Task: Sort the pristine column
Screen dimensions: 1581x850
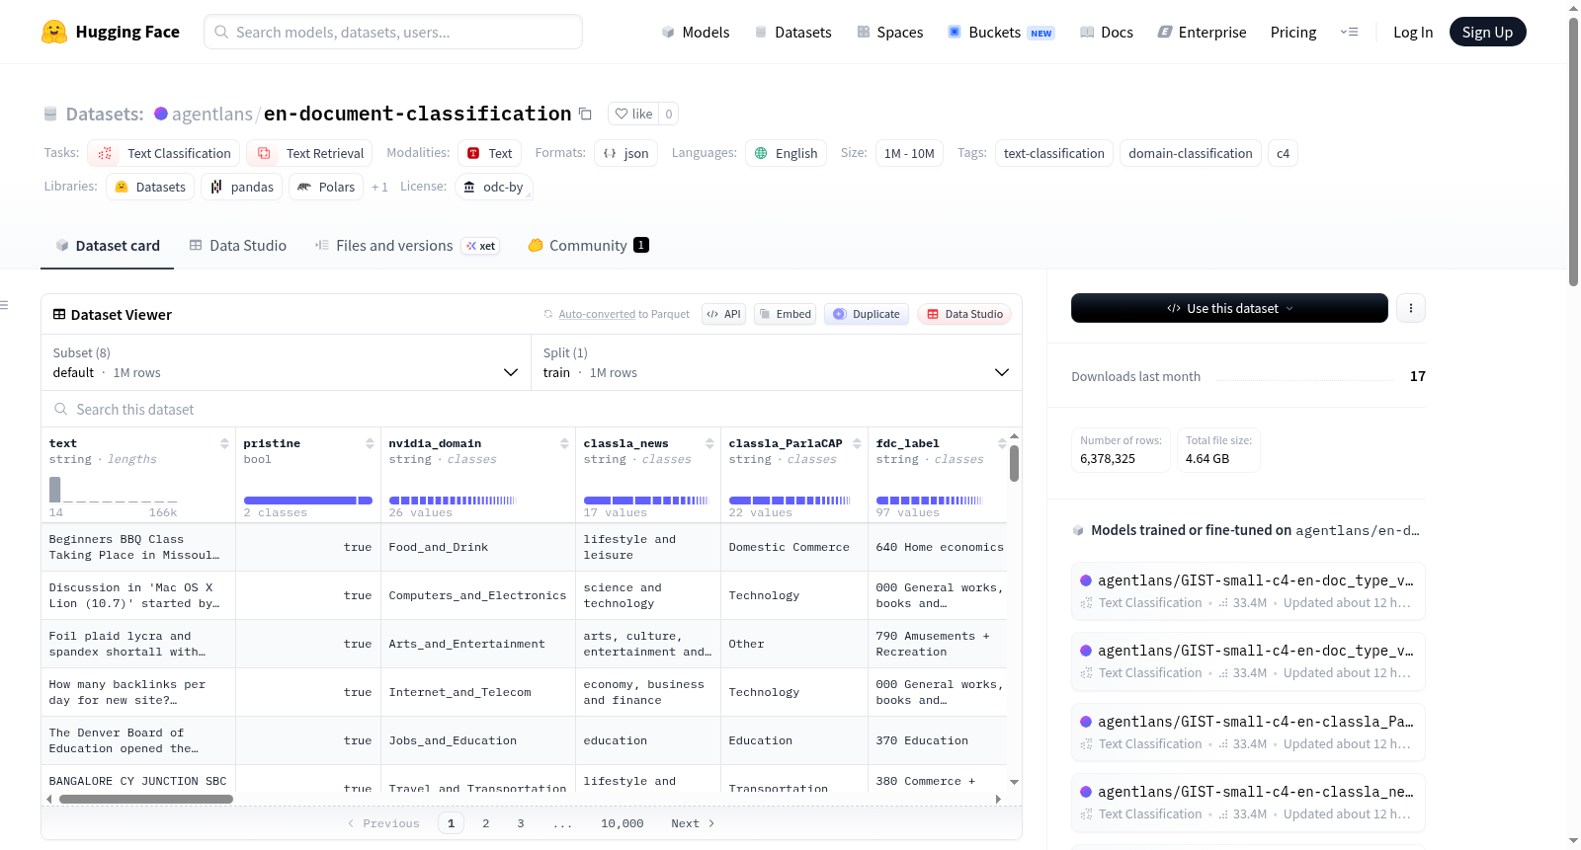Action: (370, 443)
